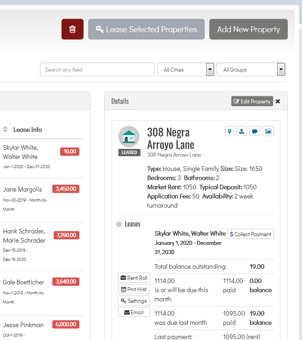Click Add New Property button
This screenshot has height=340, width=302.
pos(248,29)
